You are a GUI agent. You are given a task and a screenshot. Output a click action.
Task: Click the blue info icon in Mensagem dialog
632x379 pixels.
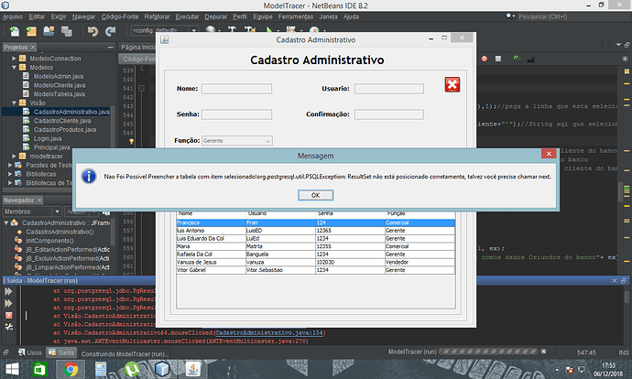pyautogui.click(x=89, y=176)
